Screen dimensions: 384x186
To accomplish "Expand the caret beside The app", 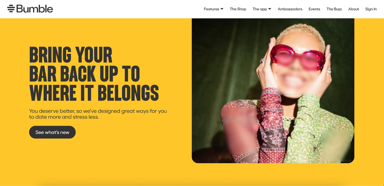I will click(x=269, y=9).
